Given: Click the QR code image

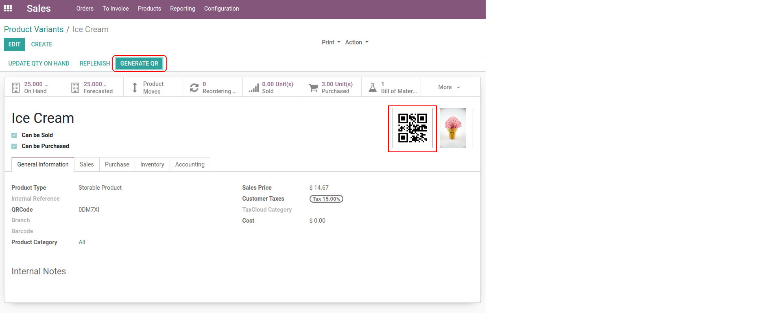Looking at the screenshot, I should pyautogui.click(x=412, y=128).
